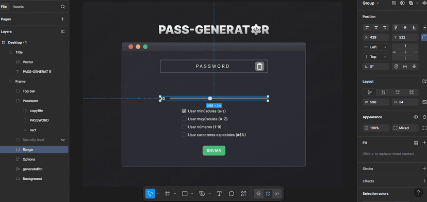Image resolution: width=427 pixels, height=202 pixels.
Task: Select the Comment tool
Action: click(232, 194)
